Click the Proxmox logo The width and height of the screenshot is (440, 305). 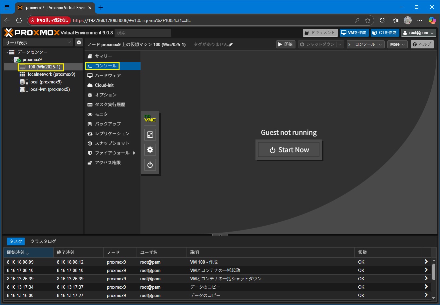pyautogui.click(x=32, y=32)
